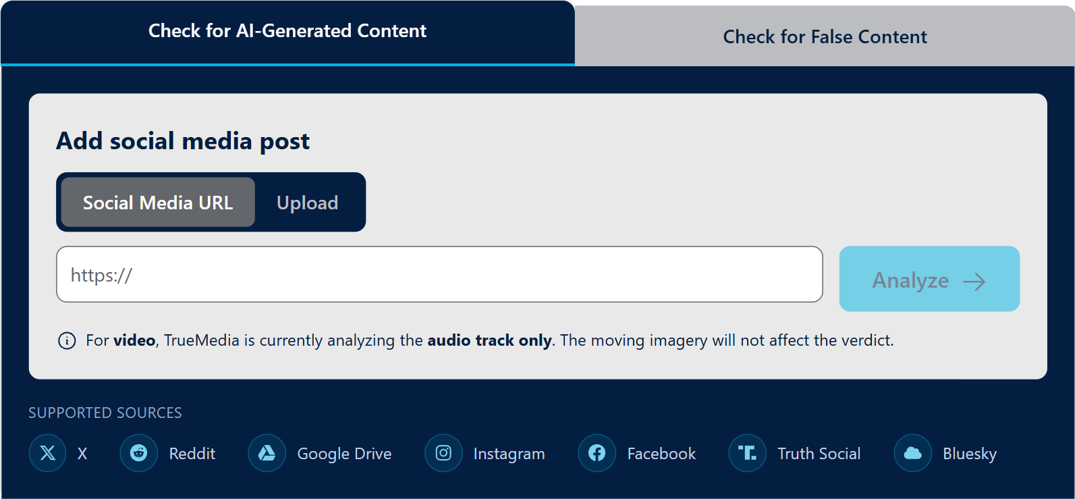This screenshot has width=1075, height=499.
Task: Click the Add social media post heading
Action: point(183,141)
